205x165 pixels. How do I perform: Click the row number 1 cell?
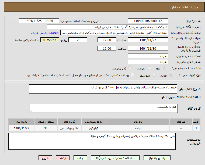point(196,128)
